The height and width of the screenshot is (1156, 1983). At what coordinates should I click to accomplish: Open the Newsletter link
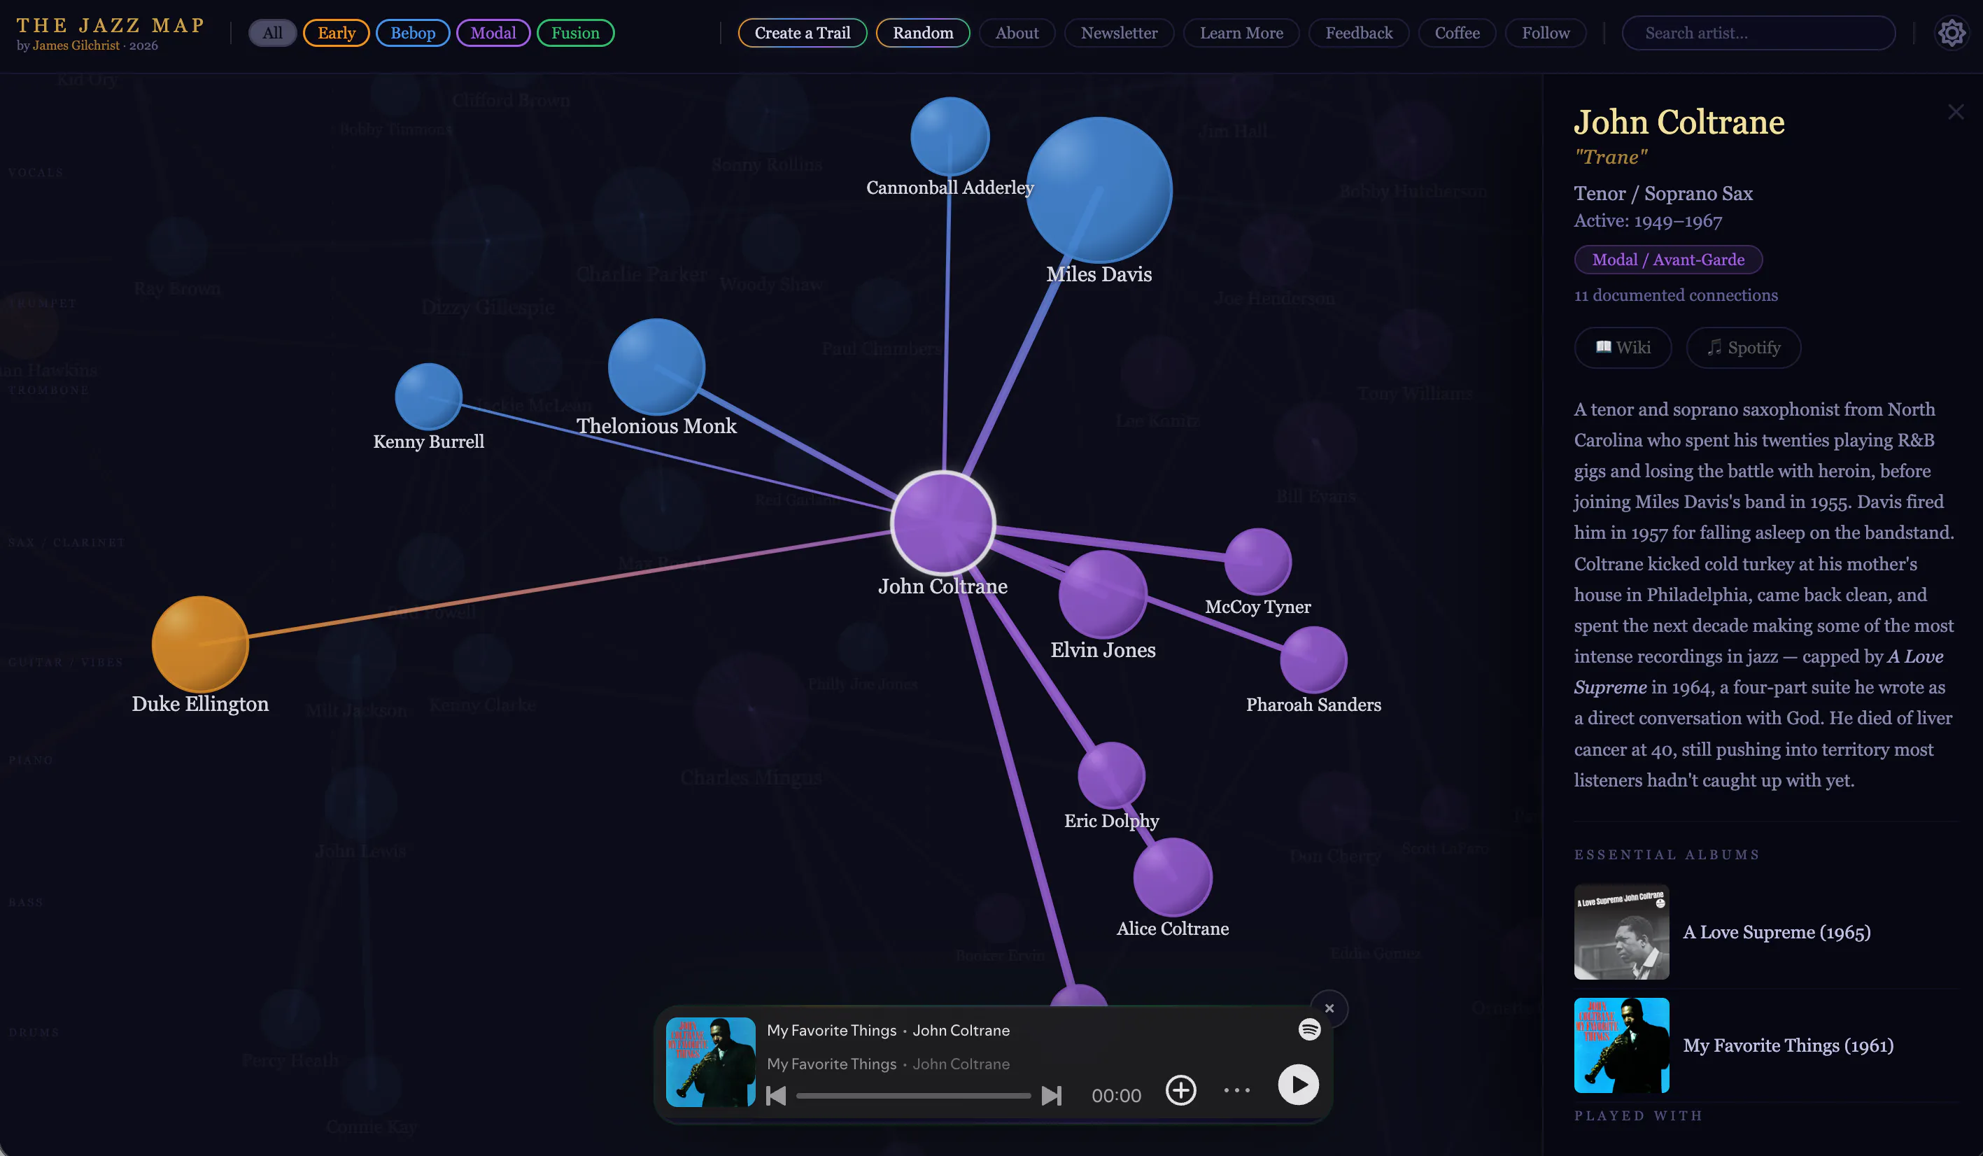click(x=1119, y=33)
